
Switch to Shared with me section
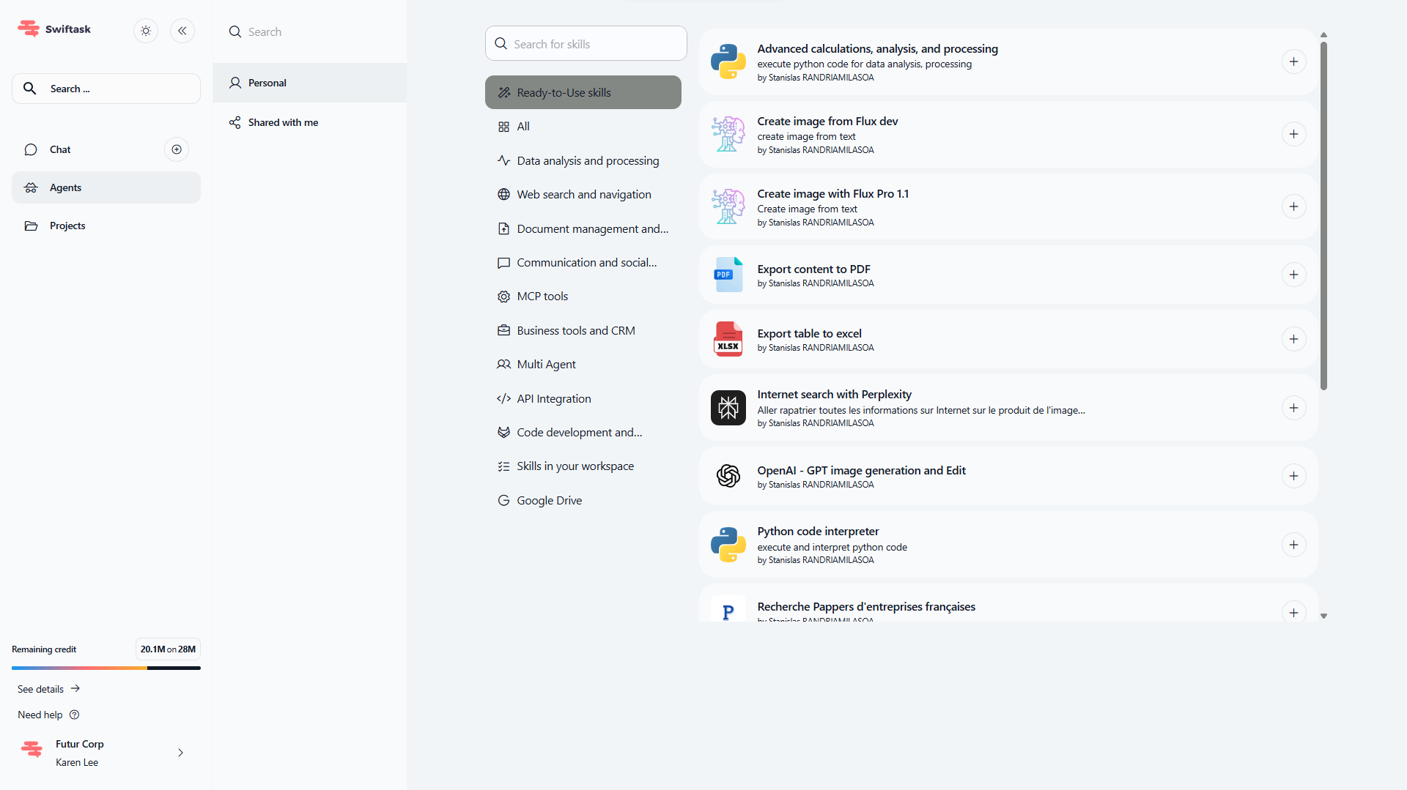click(283, 122)
